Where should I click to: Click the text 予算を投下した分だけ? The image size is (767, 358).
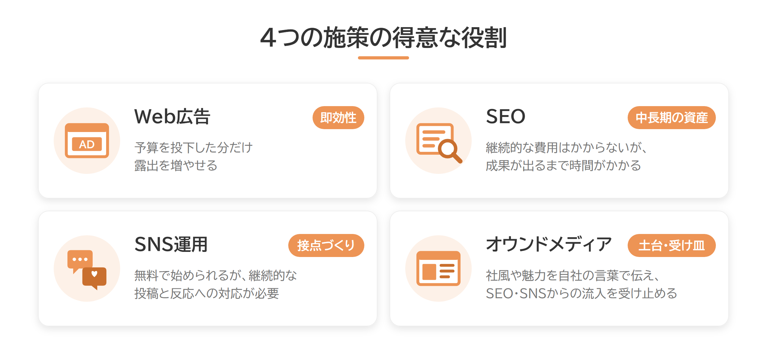pyautogui.click(x=194, y=148)
